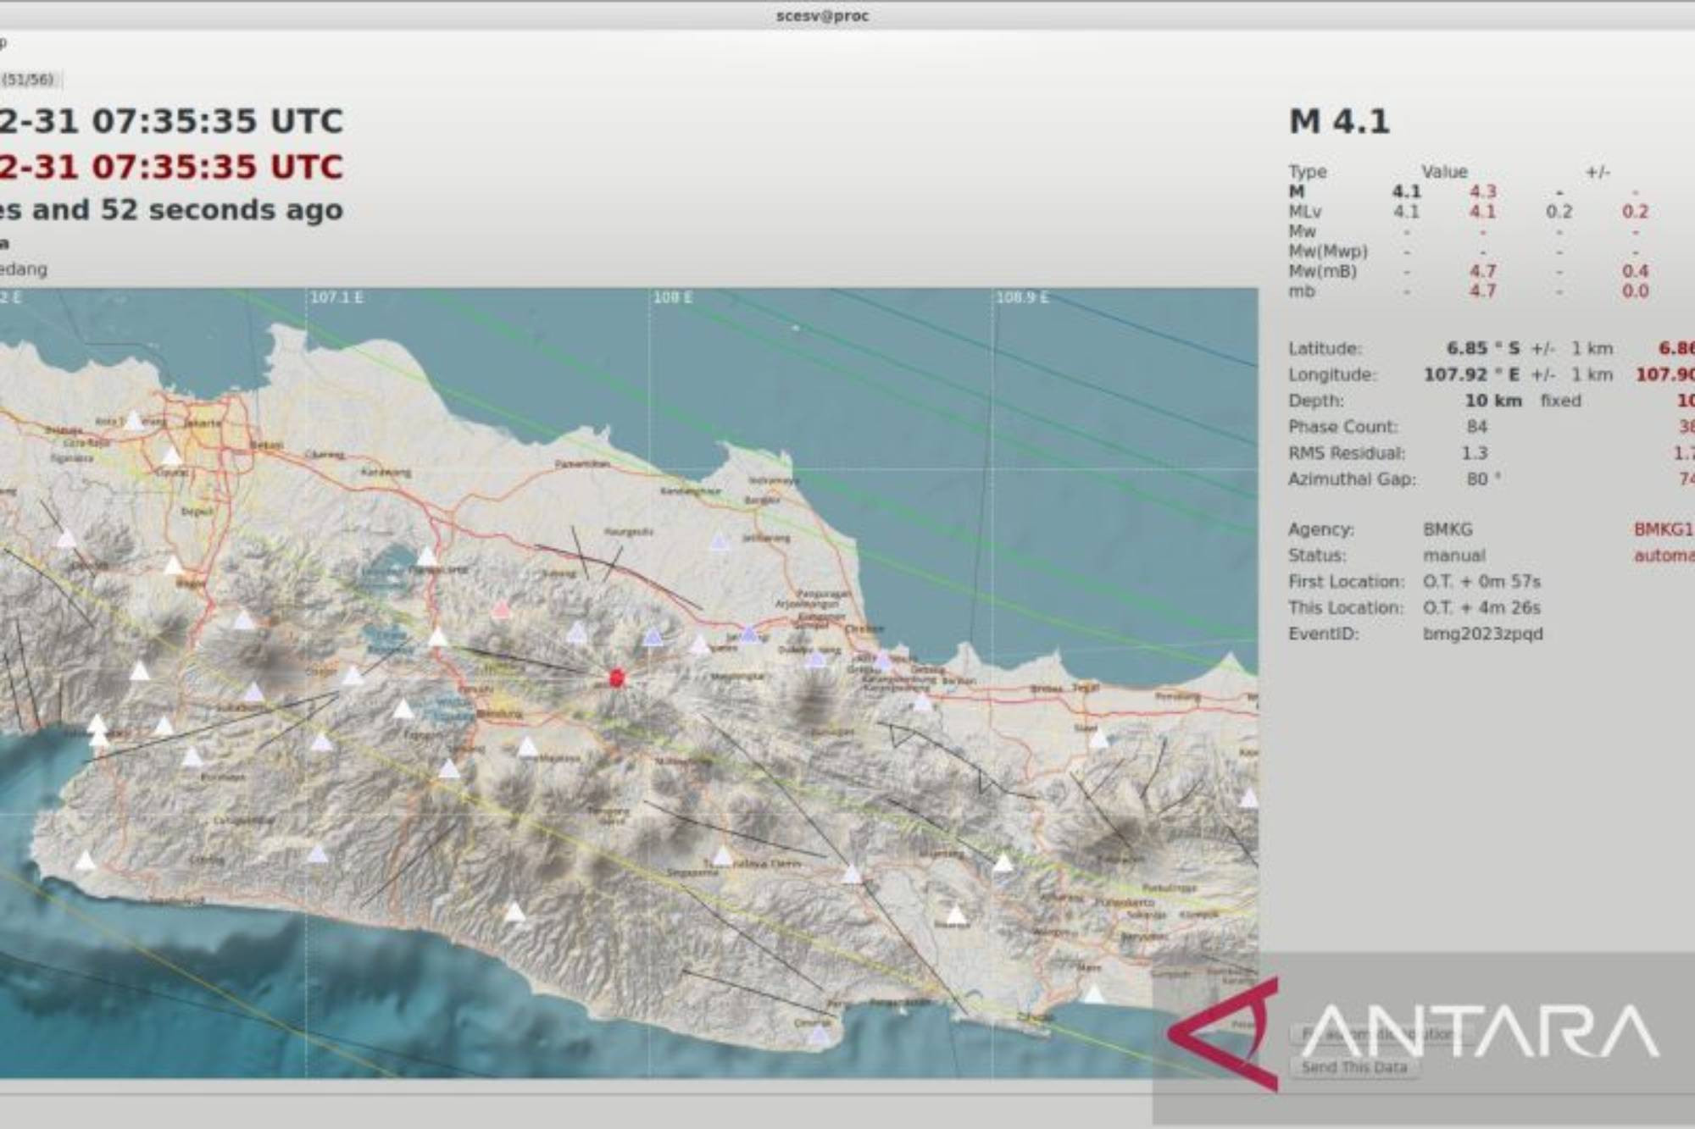The width and height of the screenshot is (1695, 1129).
Task: Click the Agency value BMKG
Action: (1448, 529)
